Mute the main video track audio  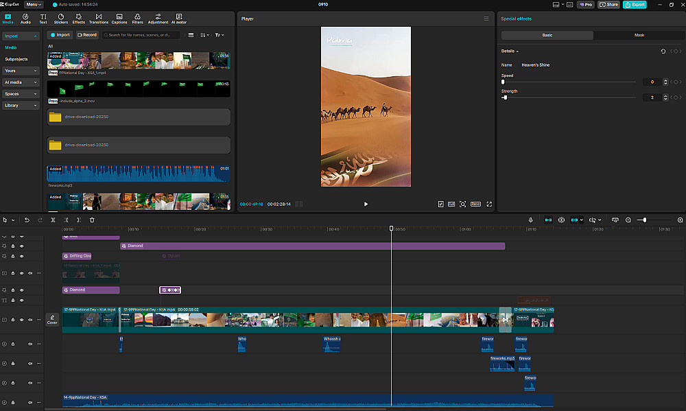[x=30, y=320]
